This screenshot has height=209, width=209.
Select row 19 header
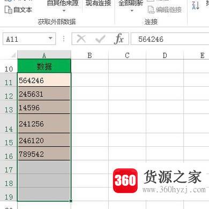9,194
